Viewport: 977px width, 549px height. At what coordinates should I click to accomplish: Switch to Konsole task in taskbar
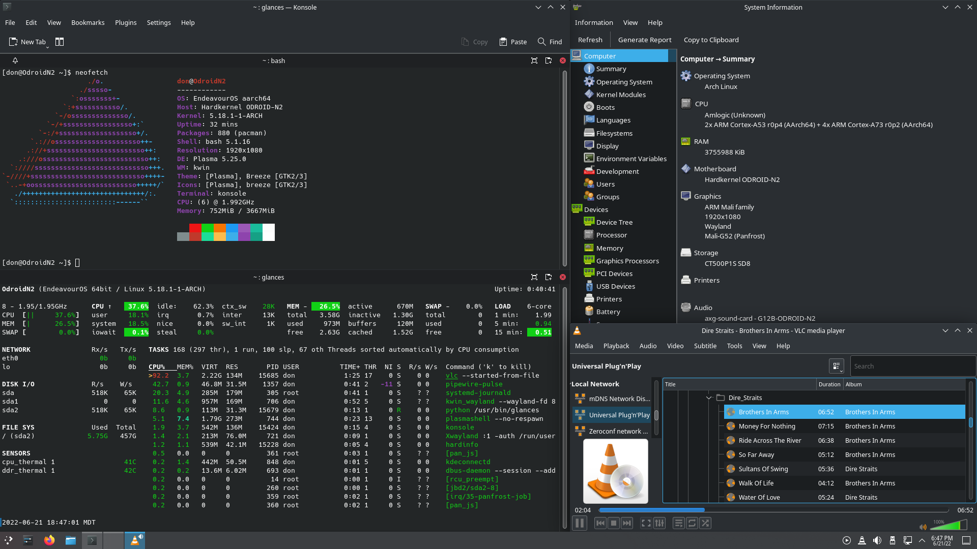coord(92,540)
